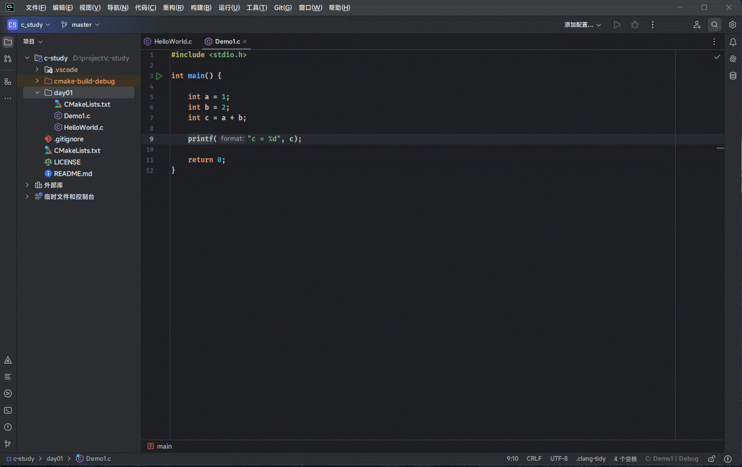
Task: Toggle the Project tool window folder icon
Action: tap(8, 42)
